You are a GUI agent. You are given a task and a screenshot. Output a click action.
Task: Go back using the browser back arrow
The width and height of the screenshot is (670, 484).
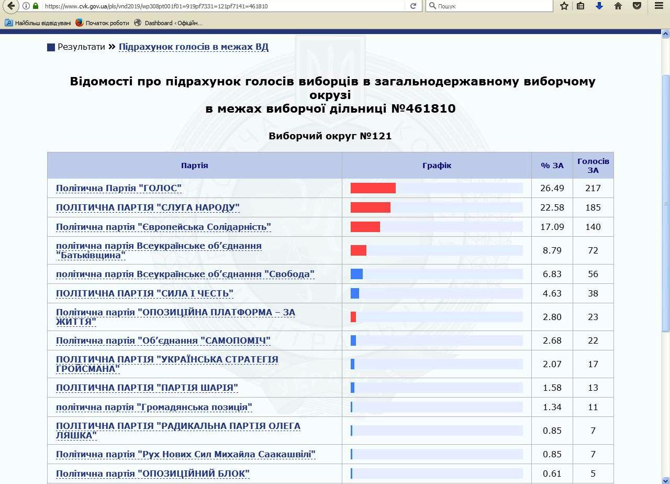click(x=11, y=6)
